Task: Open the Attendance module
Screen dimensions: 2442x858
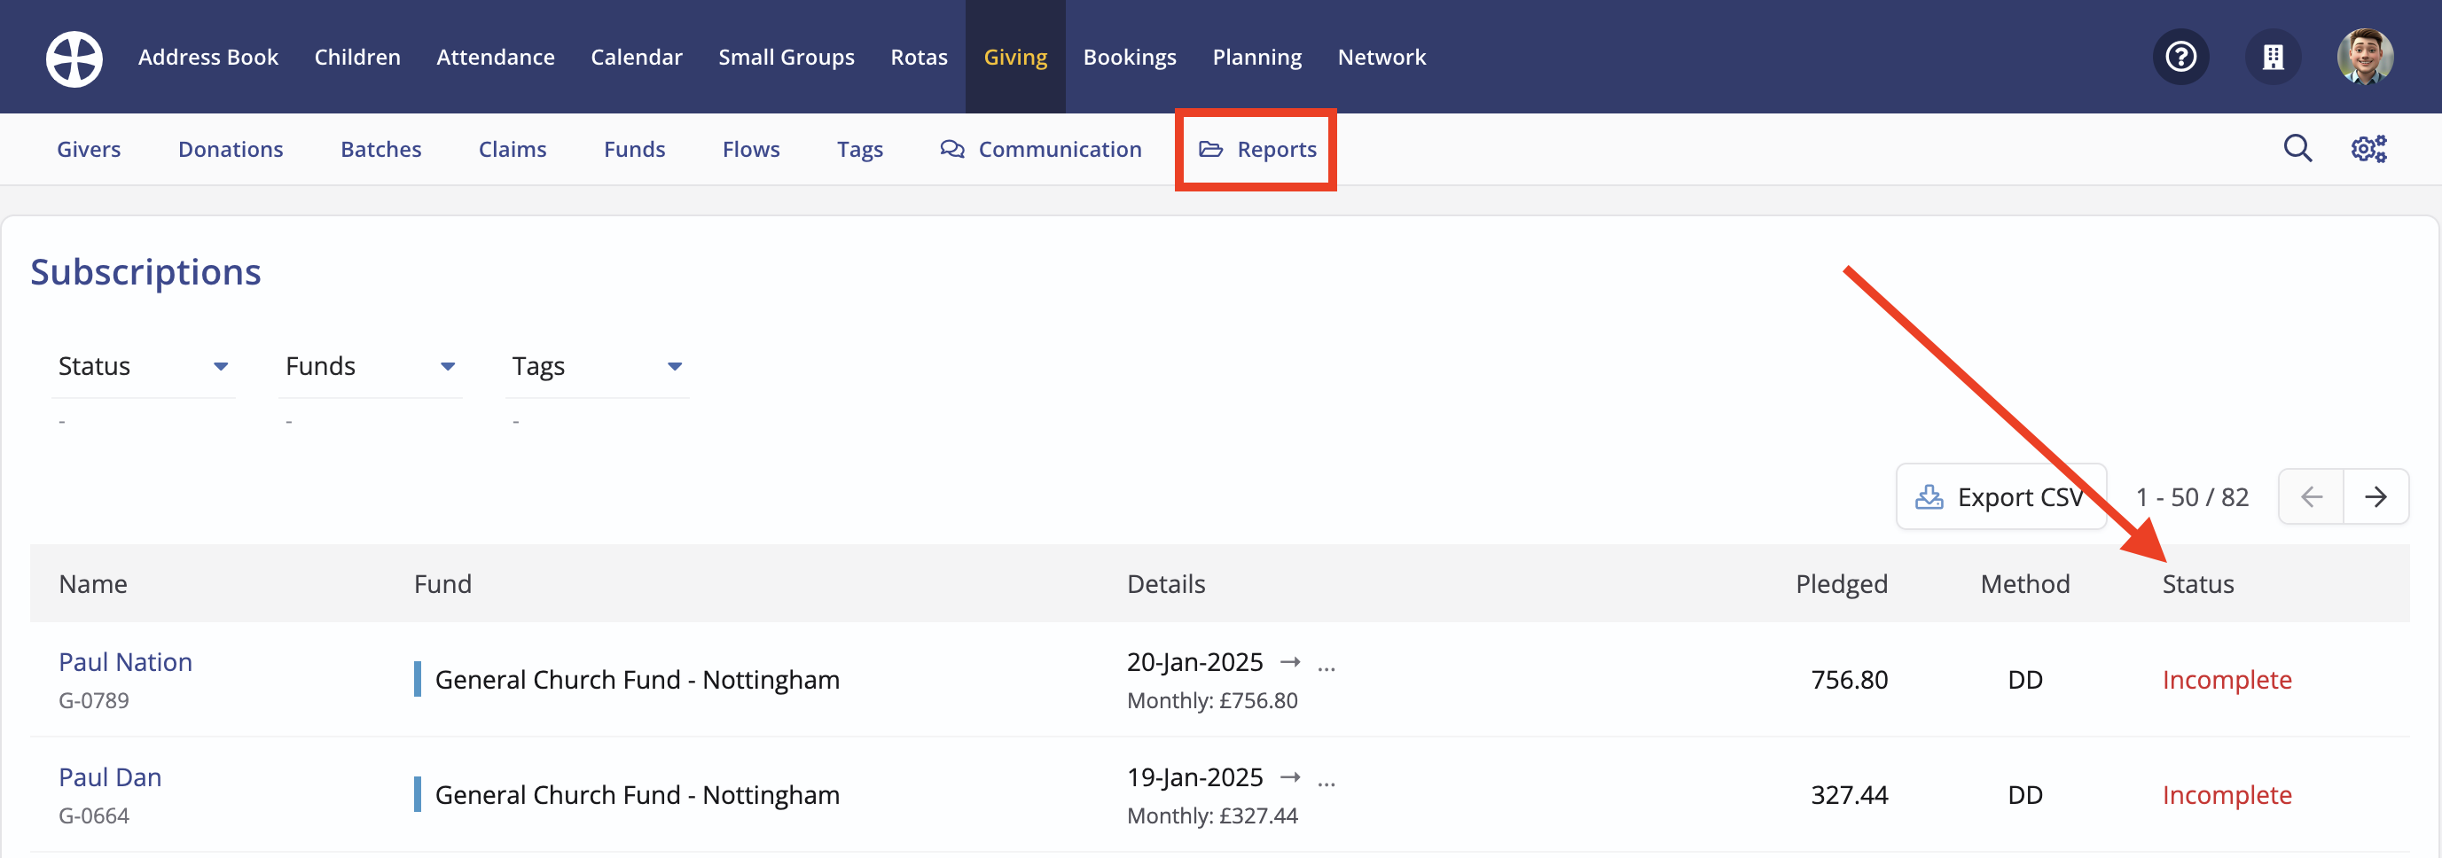Action: pos(496,57)
